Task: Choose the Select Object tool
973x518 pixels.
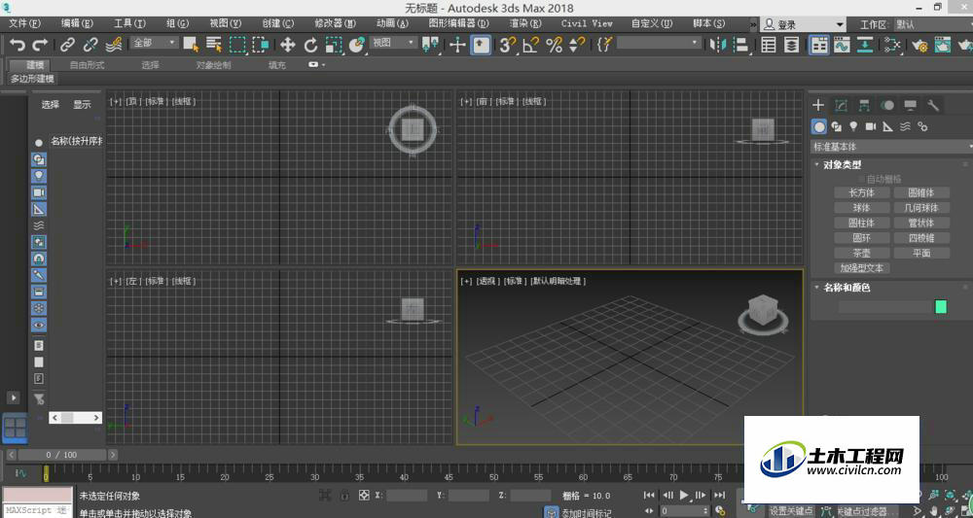Action: click(191, 45)
